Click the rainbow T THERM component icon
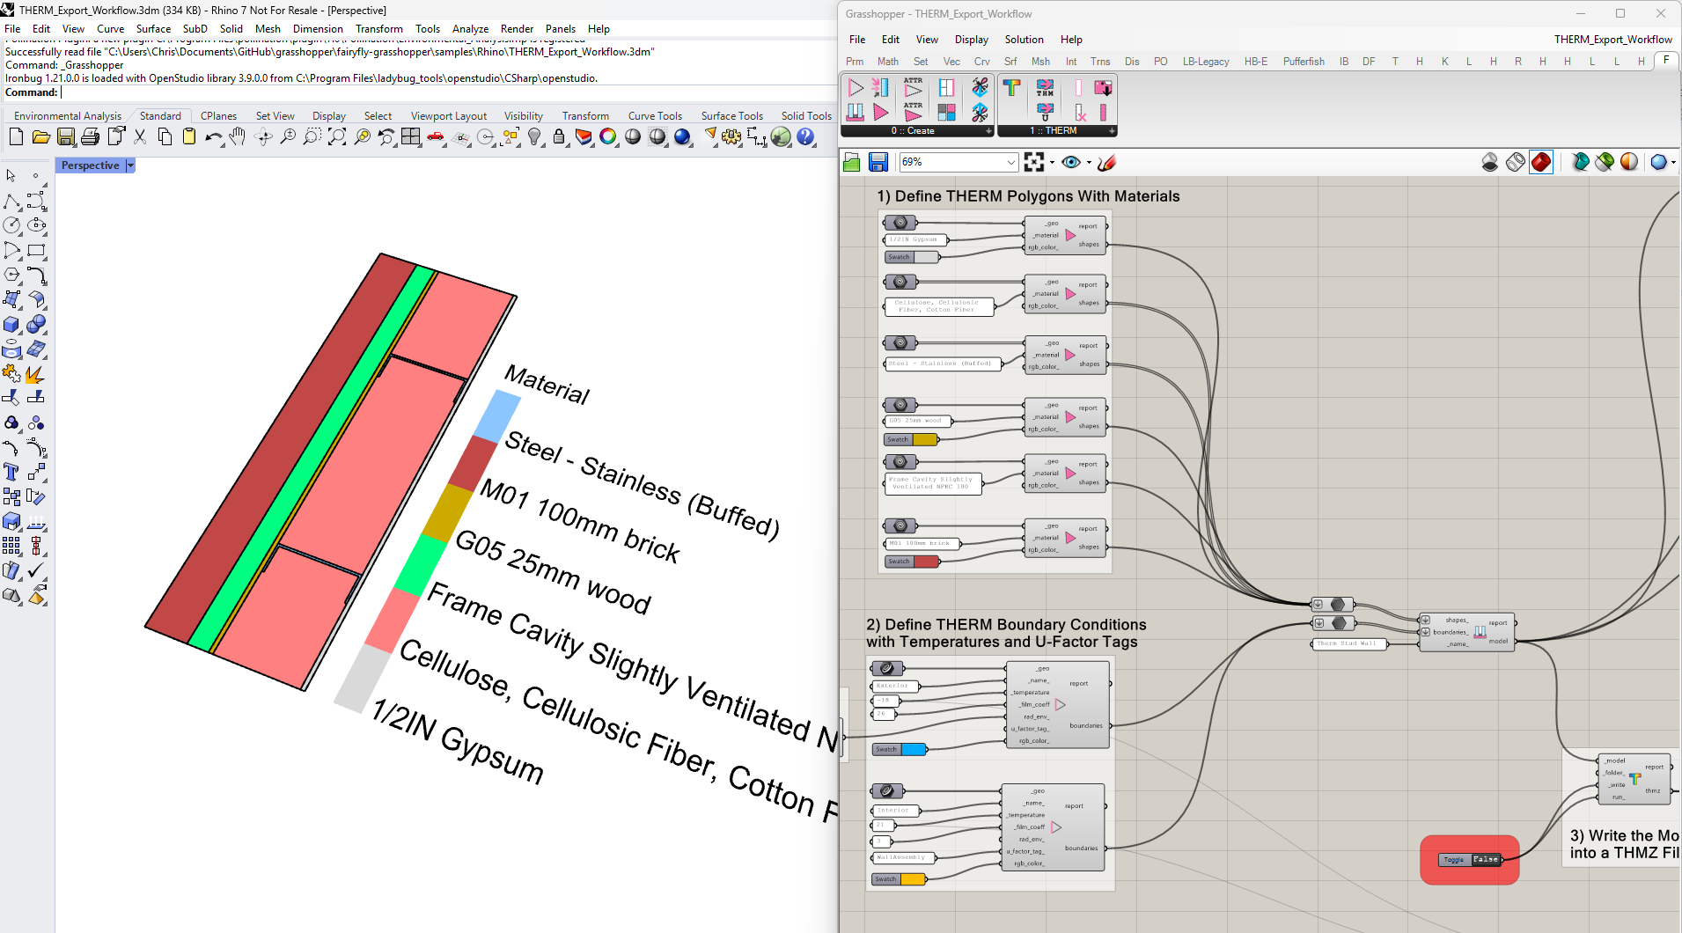 point(1011,88)
